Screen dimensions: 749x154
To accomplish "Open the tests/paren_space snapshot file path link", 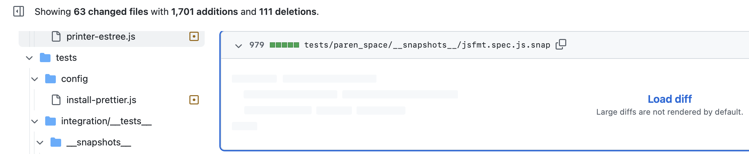I will 427,45.
